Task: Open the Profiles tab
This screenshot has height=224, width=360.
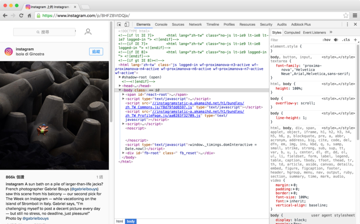Action: [229, 24]
